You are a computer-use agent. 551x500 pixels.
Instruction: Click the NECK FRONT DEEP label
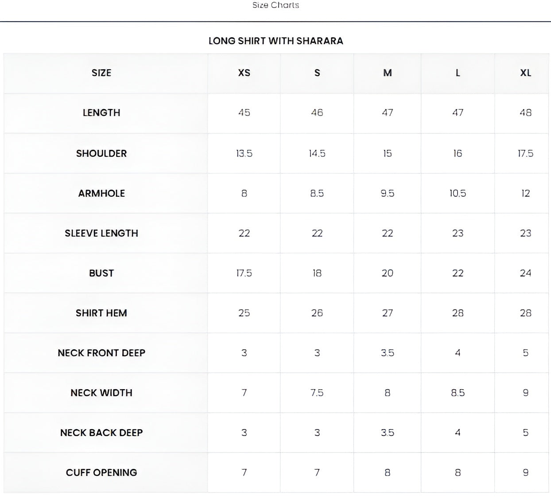tap(101, 353)
